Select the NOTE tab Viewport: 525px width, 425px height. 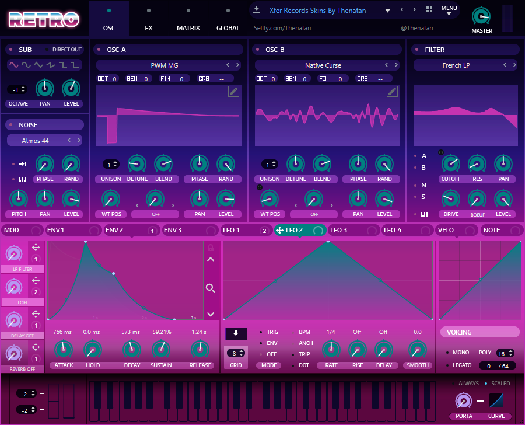(502, 230)
